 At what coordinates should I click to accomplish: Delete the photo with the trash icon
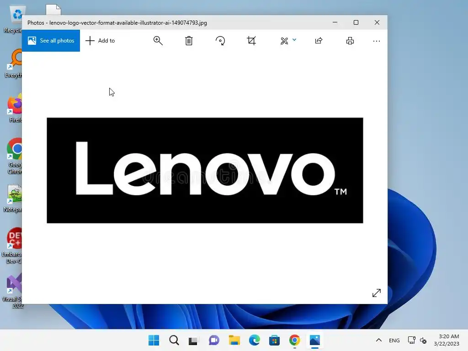pos(189,41)
